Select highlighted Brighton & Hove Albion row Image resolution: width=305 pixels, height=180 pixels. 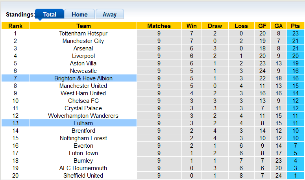click(83, 78)
